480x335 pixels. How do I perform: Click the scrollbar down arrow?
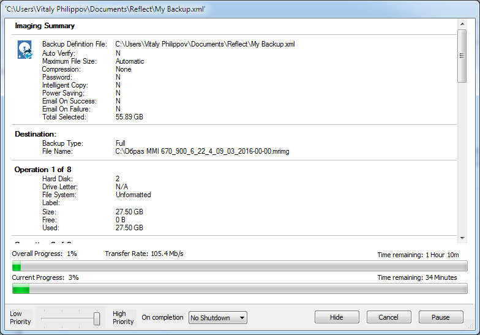pyautogui.click(x=462, y=236)
